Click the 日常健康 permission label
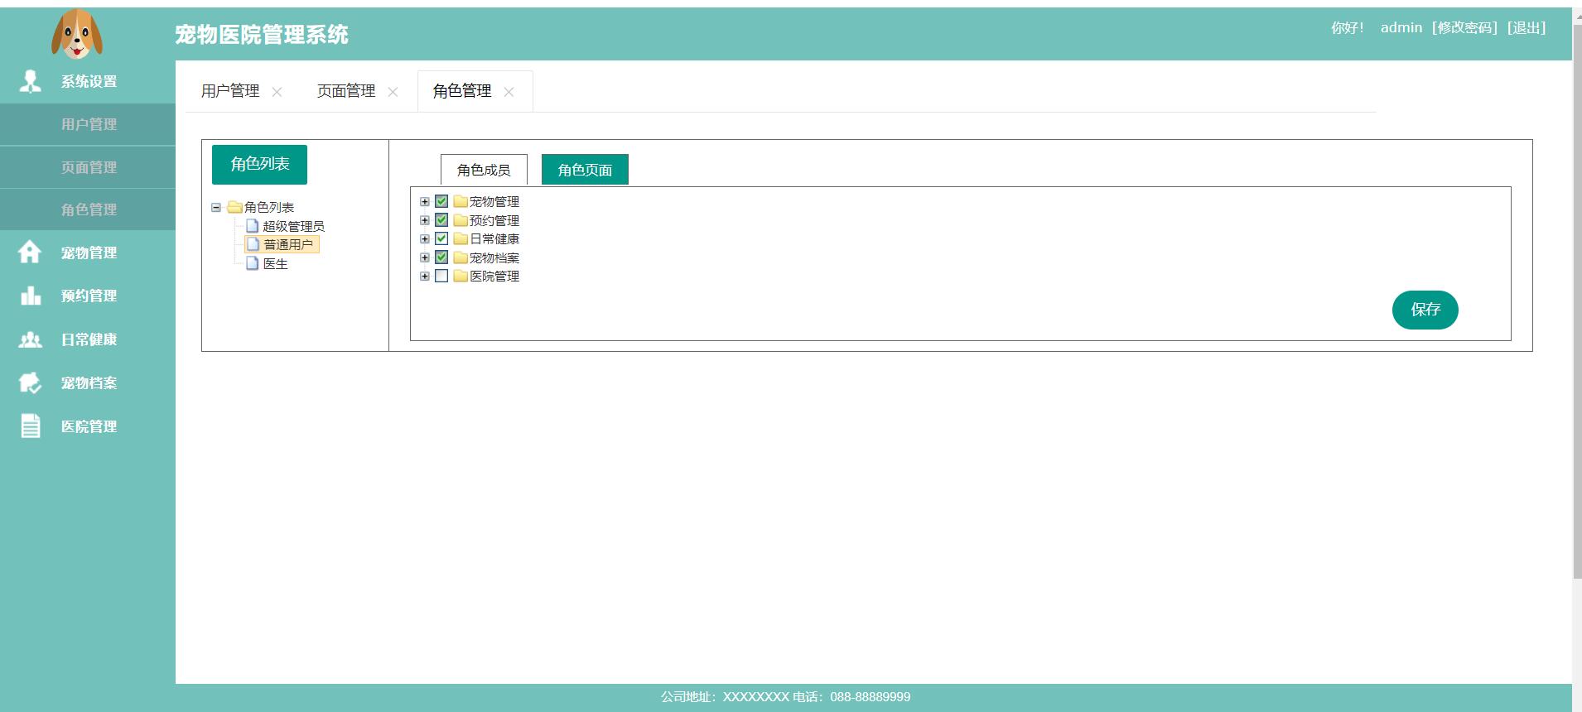 (x=494, y=238)
